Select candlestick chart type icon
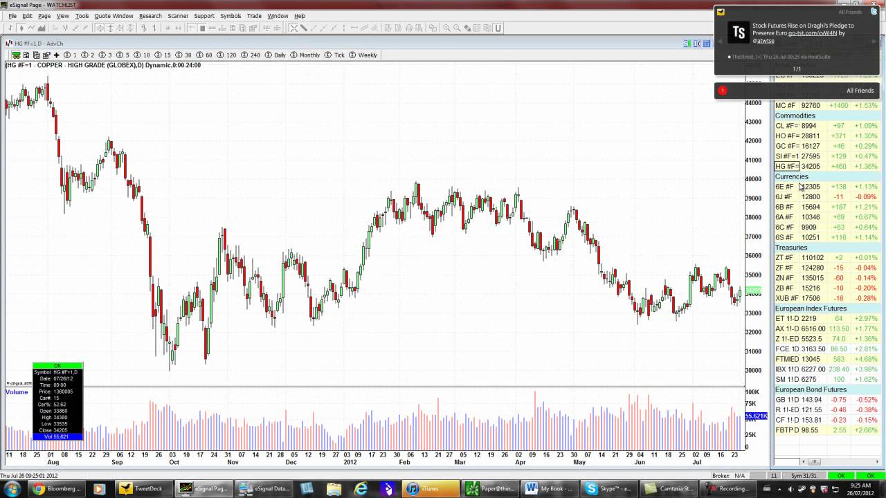Viewport: 886px width, 498px height. coord(21,28)
